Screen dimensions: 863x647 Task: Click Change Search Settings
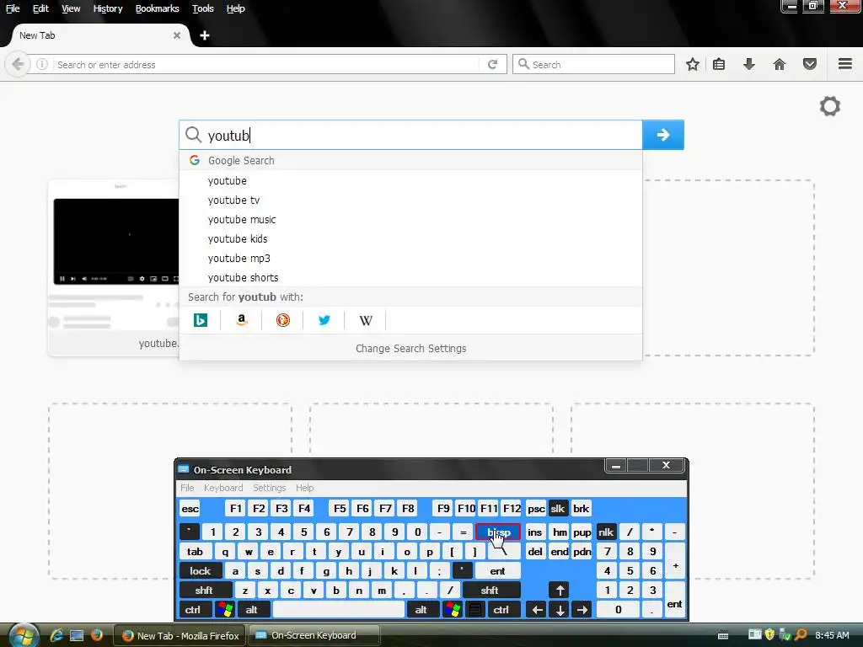click(x=410, y=348)
